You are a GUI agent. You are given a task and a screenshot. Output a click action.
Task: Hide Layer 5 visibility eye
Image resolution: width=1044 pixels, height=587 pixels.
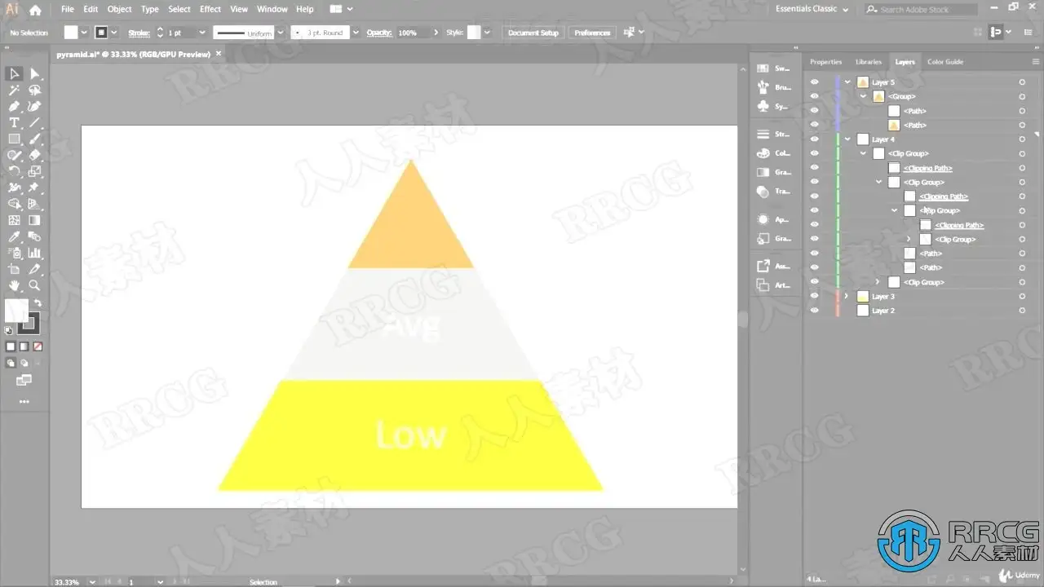coord(814,82)
